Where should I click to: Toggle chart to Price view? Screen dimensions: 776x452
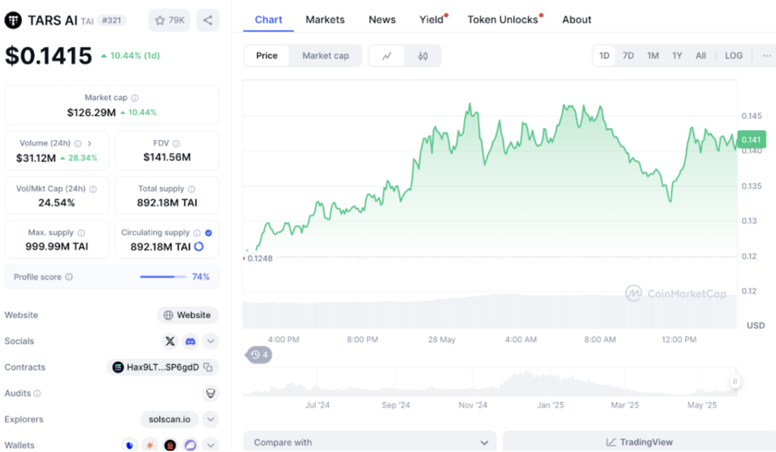click(x=267, y=56)
